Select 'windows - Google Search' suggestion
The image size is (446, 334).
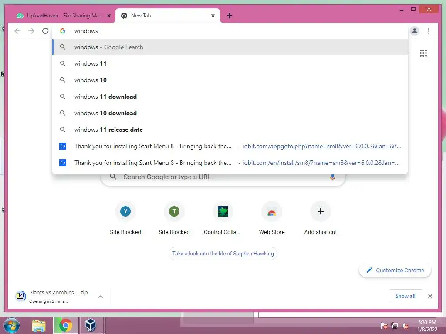[230, 47]
